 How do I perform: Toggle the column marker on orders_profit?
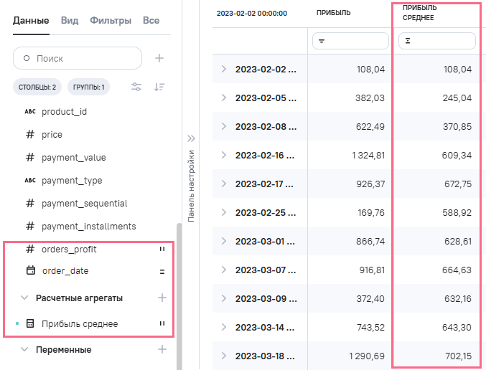coord(162,250)
